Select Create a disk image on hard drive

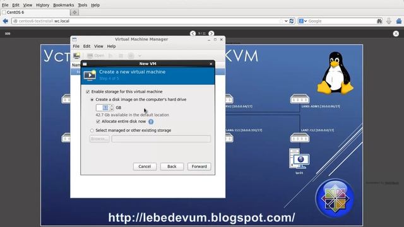click(x=92, y=100)
